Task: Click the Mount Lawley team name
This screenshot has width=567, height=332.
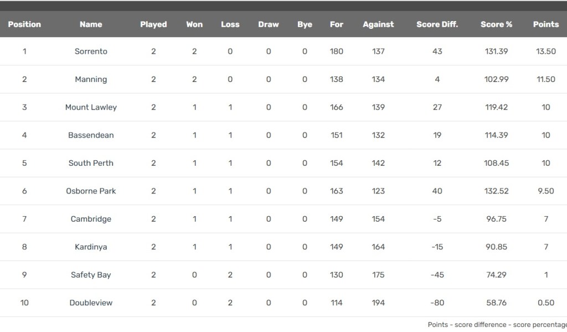Action: 91,108
